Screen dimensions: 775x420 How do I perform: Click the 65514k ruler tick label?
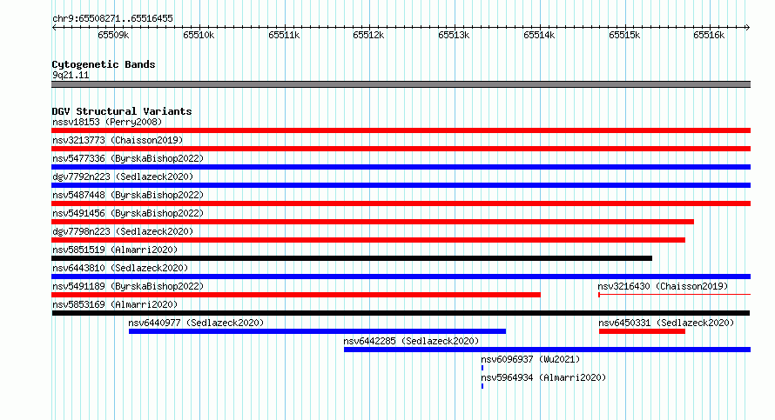(539, 35)
